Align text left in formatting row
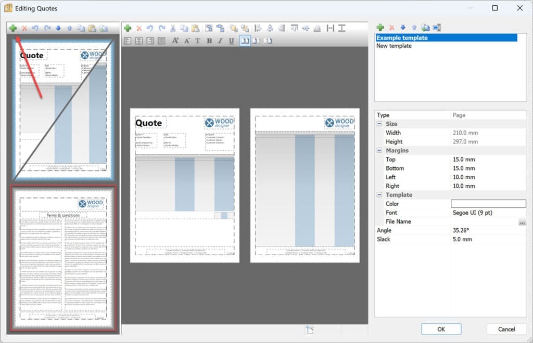This screenshot has height=343, width=533. tap(128, 41)
